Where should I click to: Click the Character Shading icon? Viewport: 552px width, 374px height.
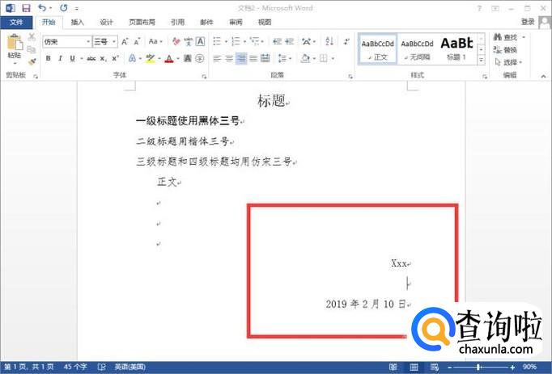point(188,58)
